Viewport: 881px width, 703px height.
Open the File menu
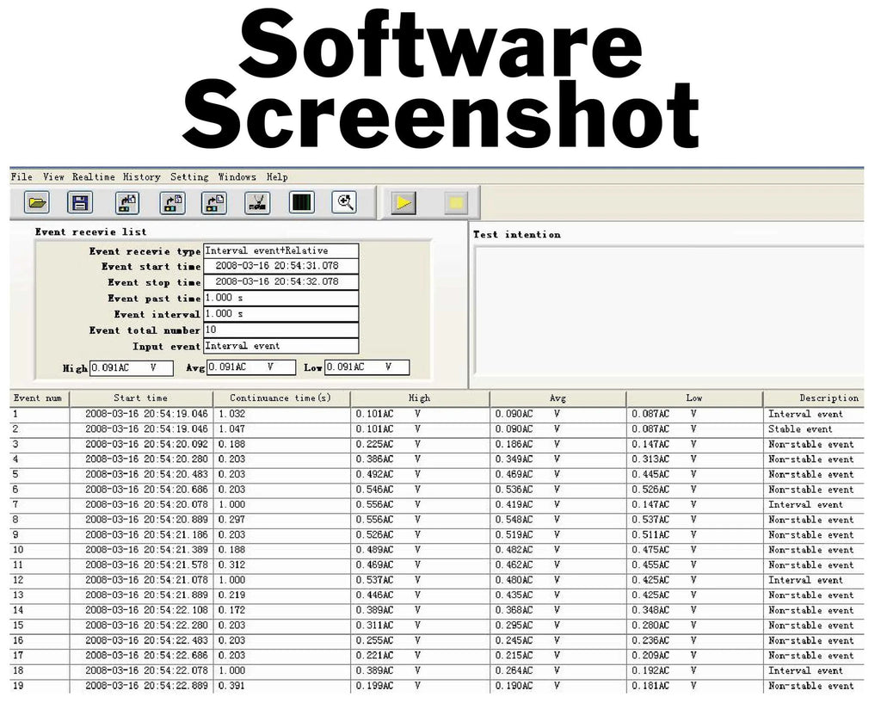coord(22,177)
